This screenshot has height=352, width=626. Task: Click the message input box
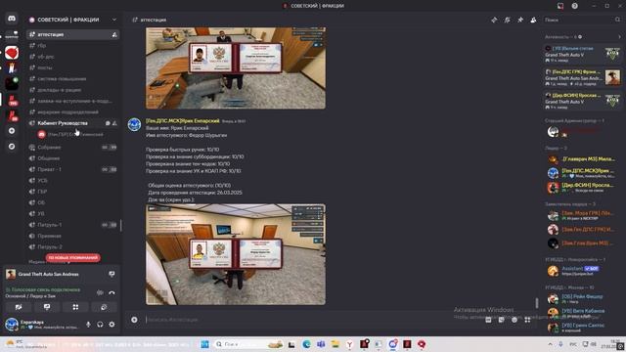point(311,320)
